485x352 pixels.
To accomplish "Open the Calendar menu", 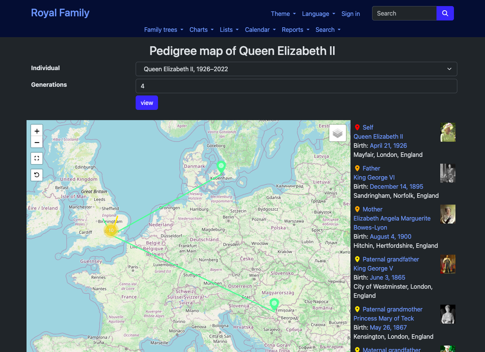I will [260, 30].
